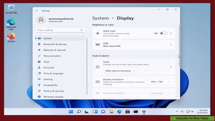Click the quicknotepadtutorial account name
The height and width of the screenshot is (121, 215).
pyautogui.click(x=61, y=19)
